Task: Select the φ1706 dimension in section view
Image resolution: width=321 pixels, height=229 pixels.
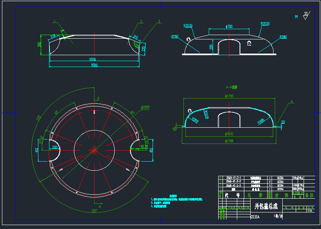Action: (x=229, y=96)
